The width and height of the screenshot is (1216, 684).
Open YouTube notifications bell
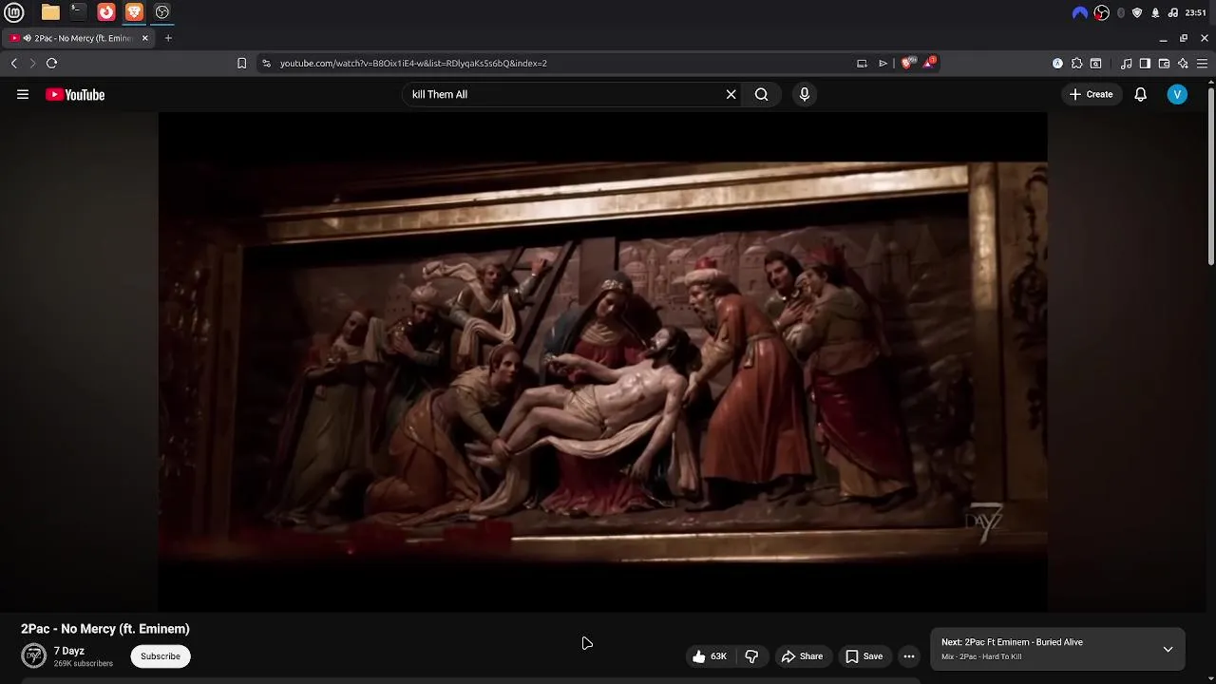(x=1140, y=94)
